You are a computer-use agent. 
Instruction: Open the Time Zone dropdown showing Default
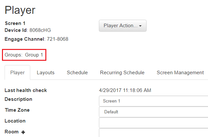click(x=153, y=112)
